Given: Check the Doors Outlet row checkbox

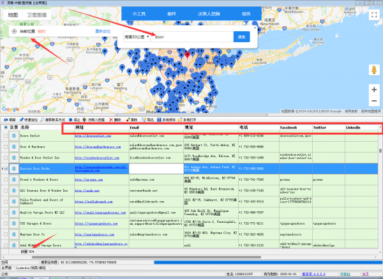Looking at the screenshot, I should click(x=4, y=136).
